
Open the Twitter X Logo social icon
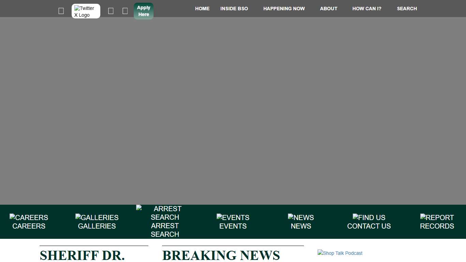[x=86, y=11]
